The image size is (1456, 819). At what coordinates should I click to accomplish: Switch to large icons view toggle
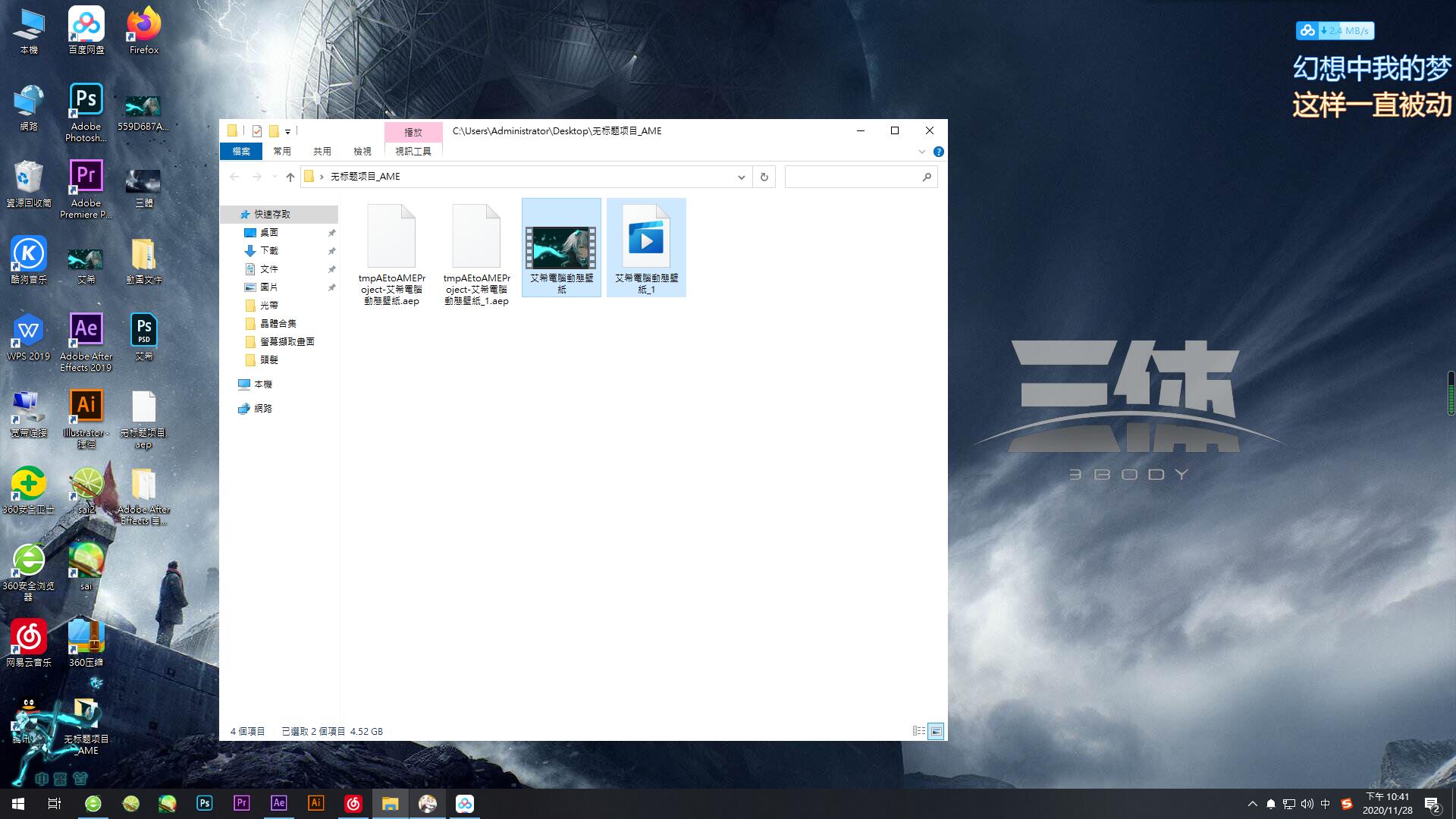pyautogui.click(x=936, y=731)
